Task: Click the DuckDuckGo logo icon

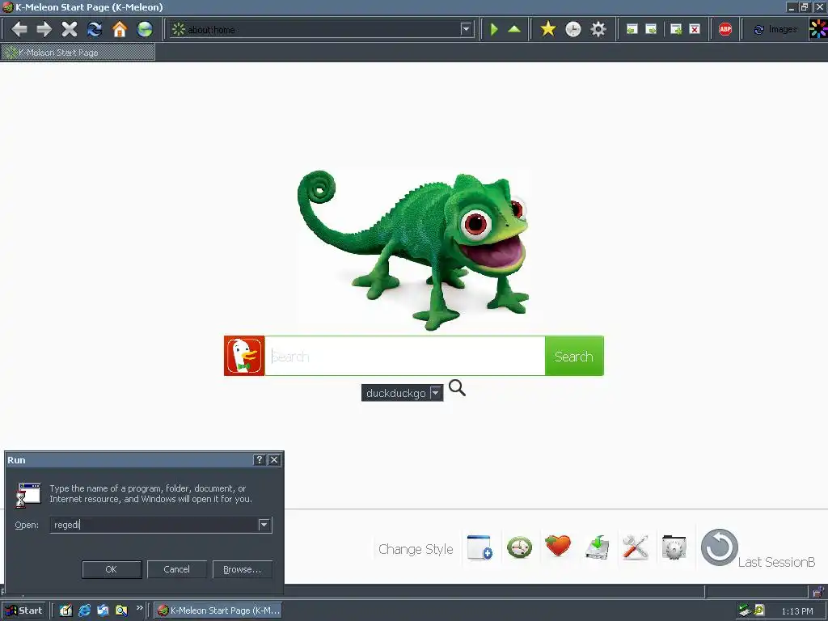Action: pos(244,356)
